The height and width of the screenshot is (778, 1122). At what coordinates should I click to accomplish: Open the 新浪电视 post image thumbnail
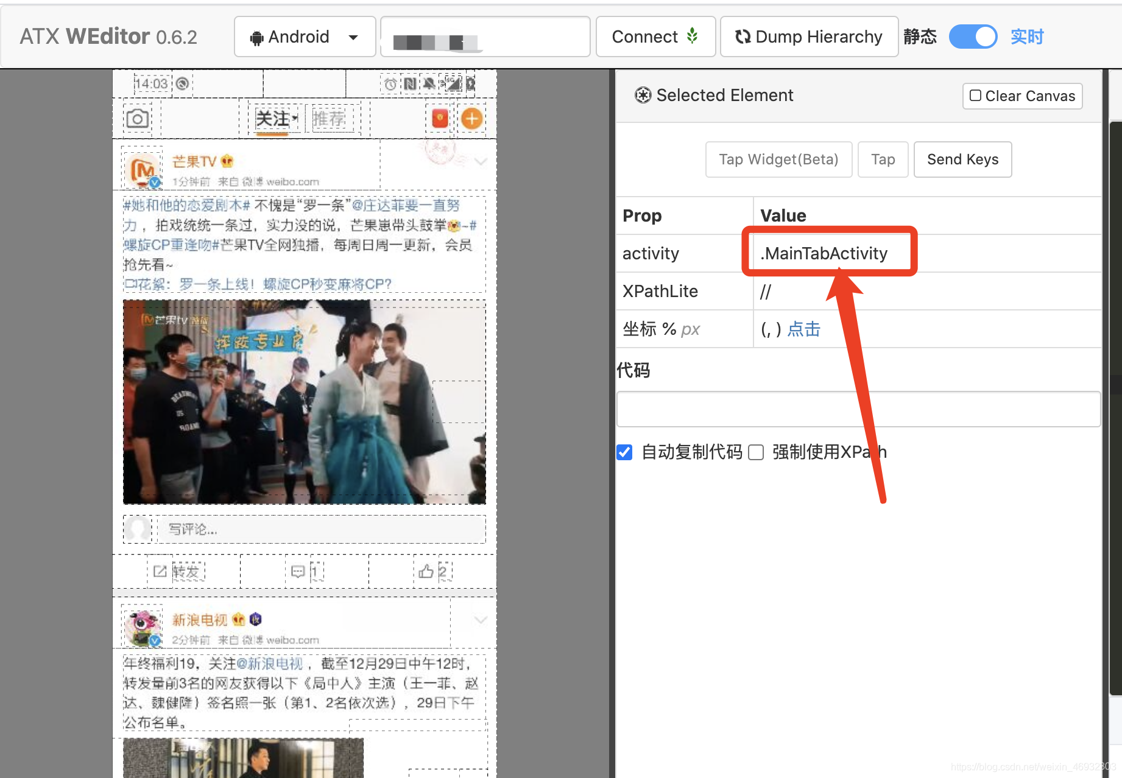243,758
